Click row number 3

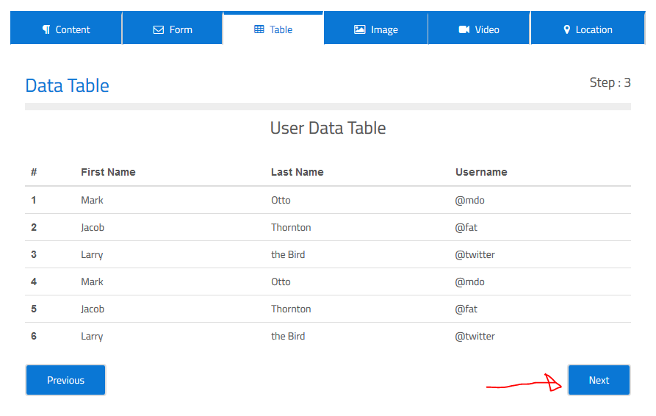tap(34, 254)
